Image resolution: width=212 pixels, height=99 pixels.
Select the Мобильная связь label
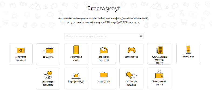click(76, 59)
